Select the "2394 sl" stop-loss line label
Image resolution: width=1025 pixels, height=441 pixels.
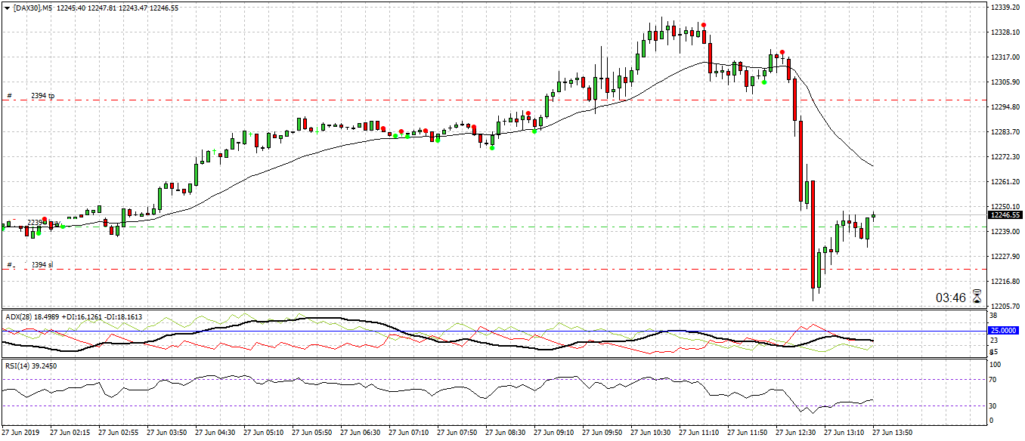click(x=43, y=265)
